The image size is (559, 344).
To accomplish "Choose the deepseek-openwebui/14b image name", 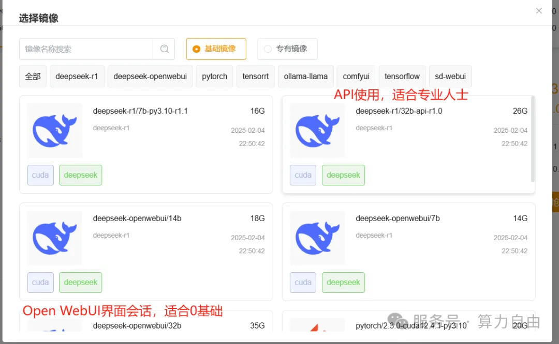I will pyautogui.click(x=137, y=218).
